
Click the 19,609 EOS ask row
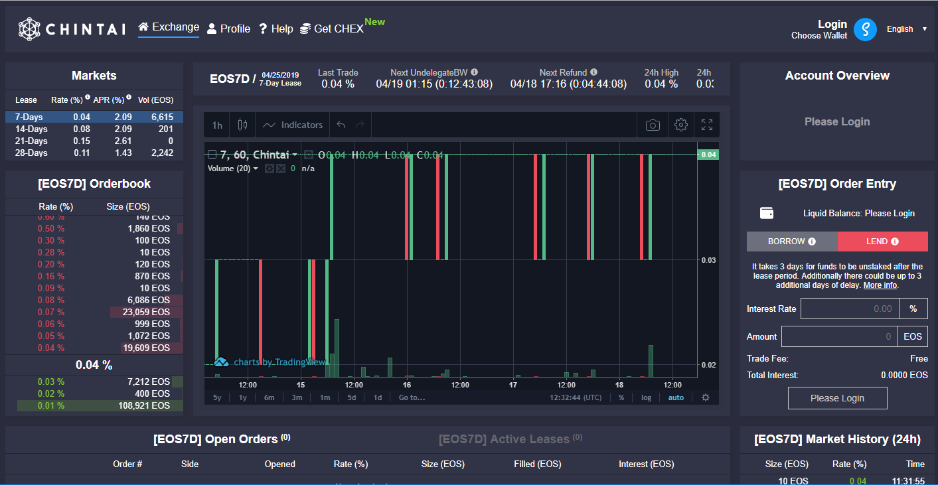click(94, 348)
